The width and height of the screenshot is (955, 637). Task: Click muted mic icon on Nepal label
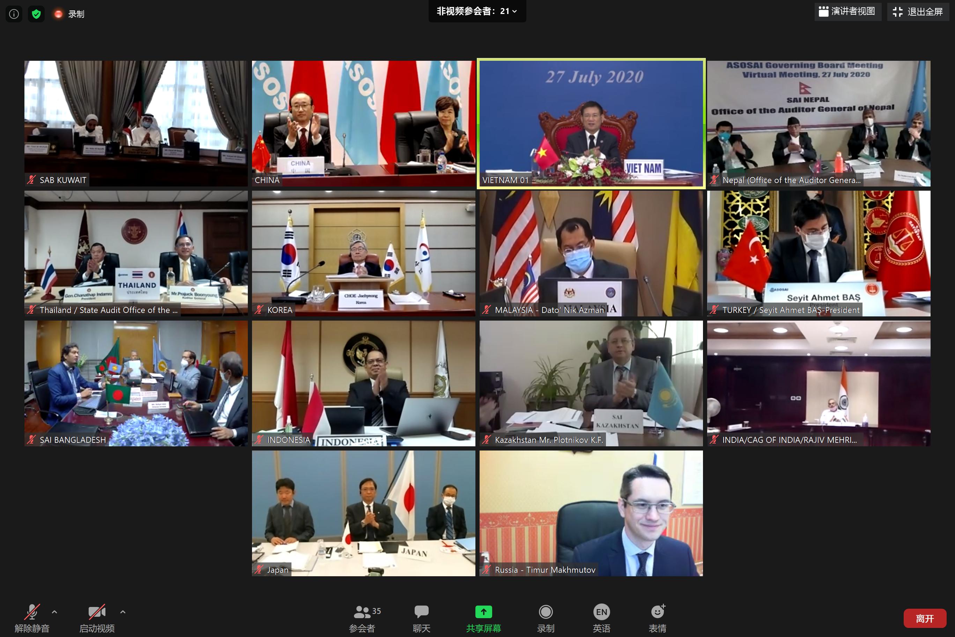[714, 180]
